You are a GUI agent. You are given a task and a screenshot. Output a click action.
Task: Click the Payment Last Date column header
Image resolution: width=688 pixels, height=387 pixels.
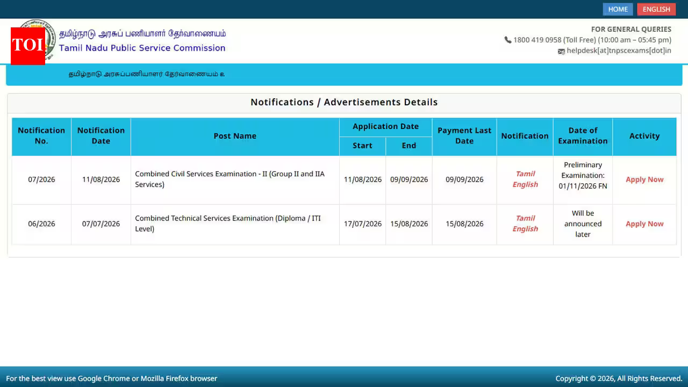(x=464, y=135)
